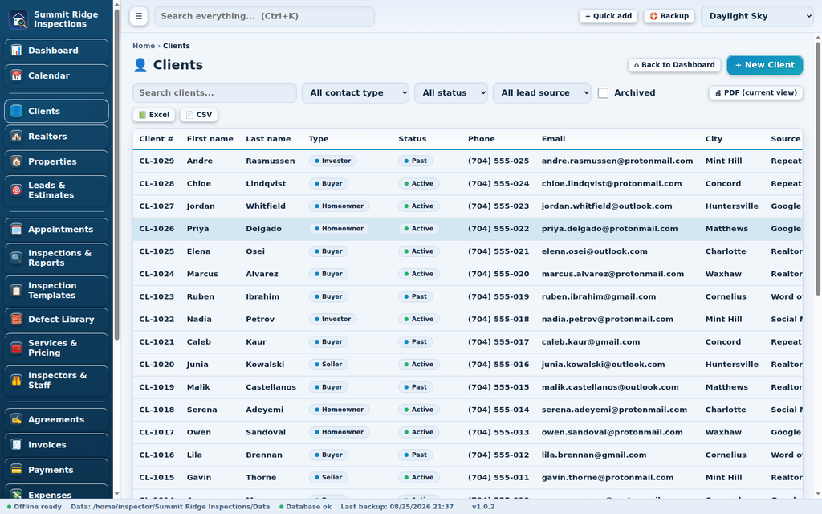Toggle the Archived checkbox
This screenshot has width=822, height=514.
point(604,93)
